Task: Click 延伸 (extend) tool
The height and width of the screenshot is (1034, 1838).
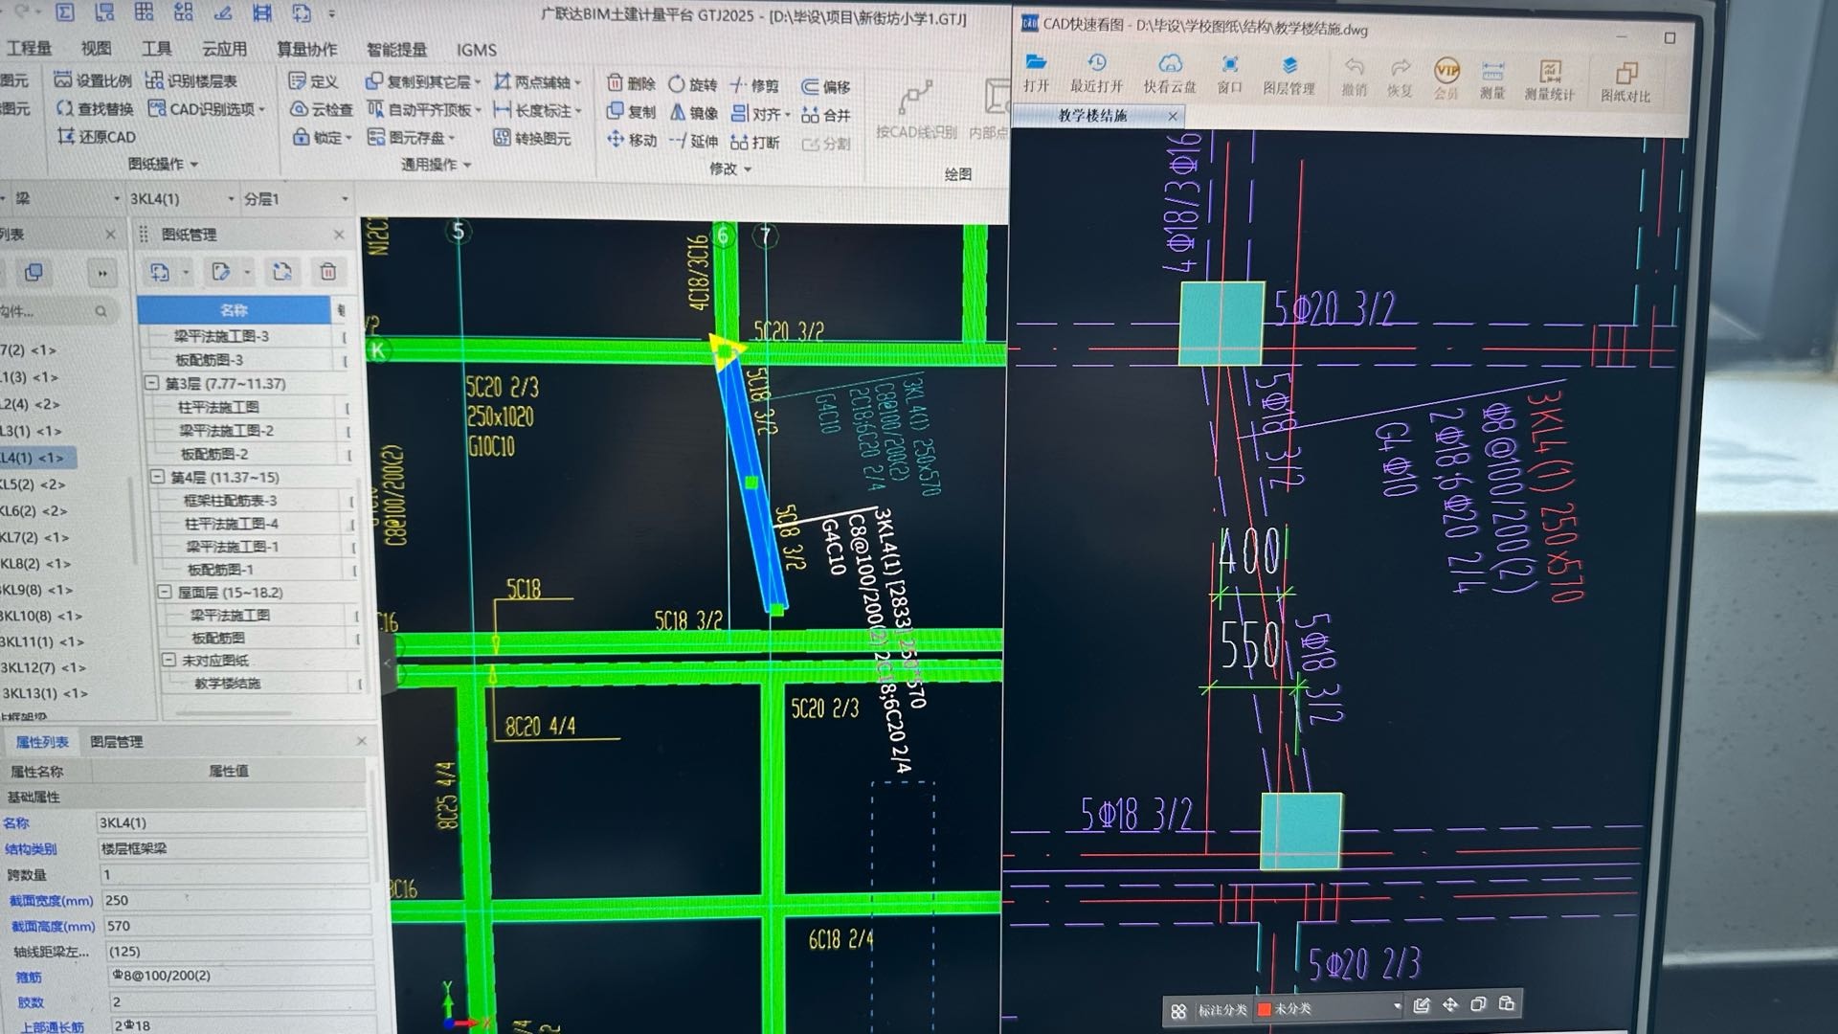Action: point(694,141)
